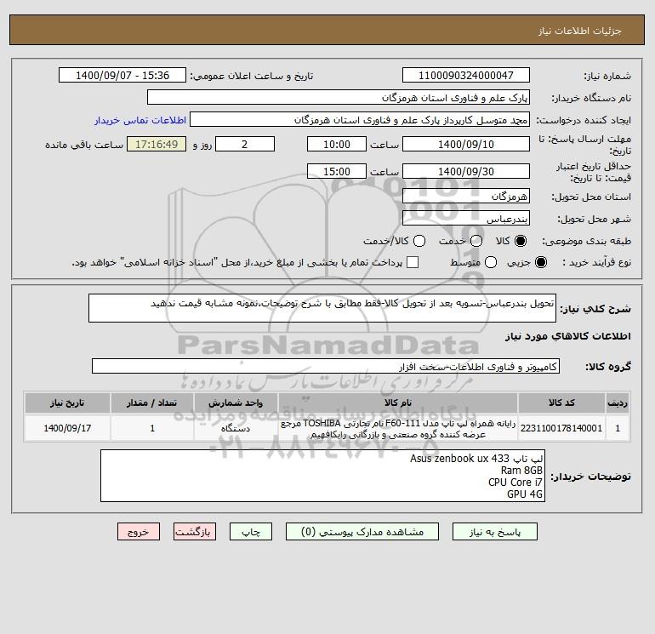Click the گروه کالا field
The height and width of the screenshot is (634, 655).
tap(326, 366)
